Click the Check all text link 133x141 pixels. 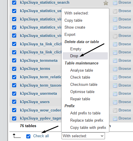coord(41,136)
